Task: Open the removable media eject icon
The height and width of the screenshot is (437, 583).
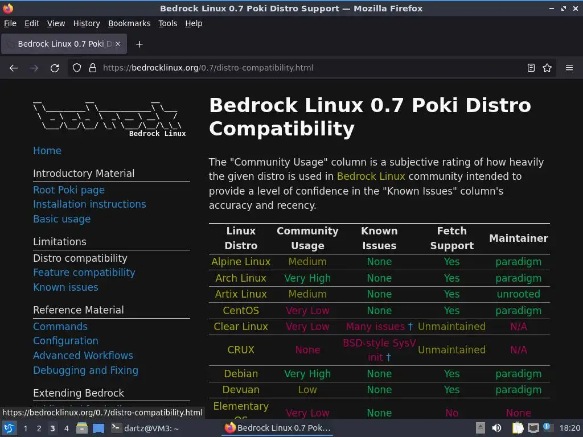Action: (x=481, y=428)
